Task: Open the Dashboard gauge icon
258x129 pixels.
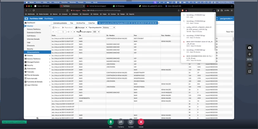Action: pos(26,23)
